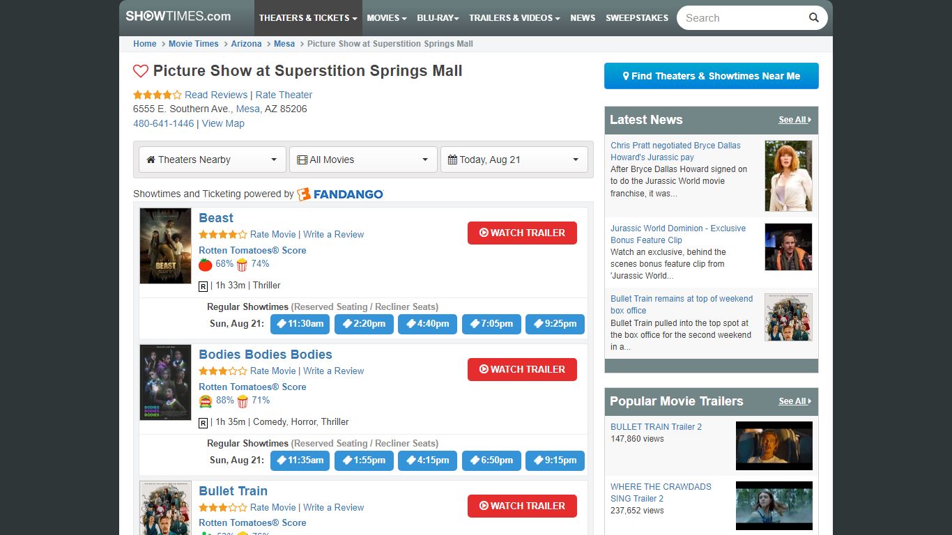Open the Theaters Nearby dropdown
The width and height of the screenshot is (952, 535).
pos(213,160)
